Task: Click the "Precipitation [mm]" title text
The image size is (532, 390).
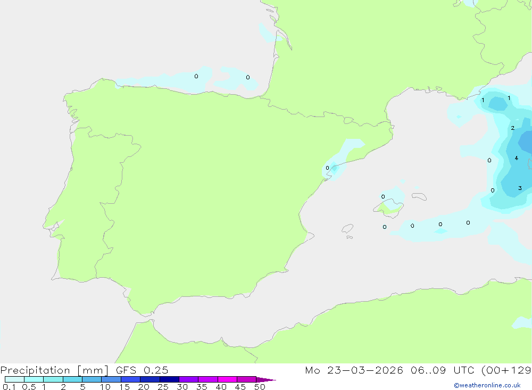Action: pos(54,370)
